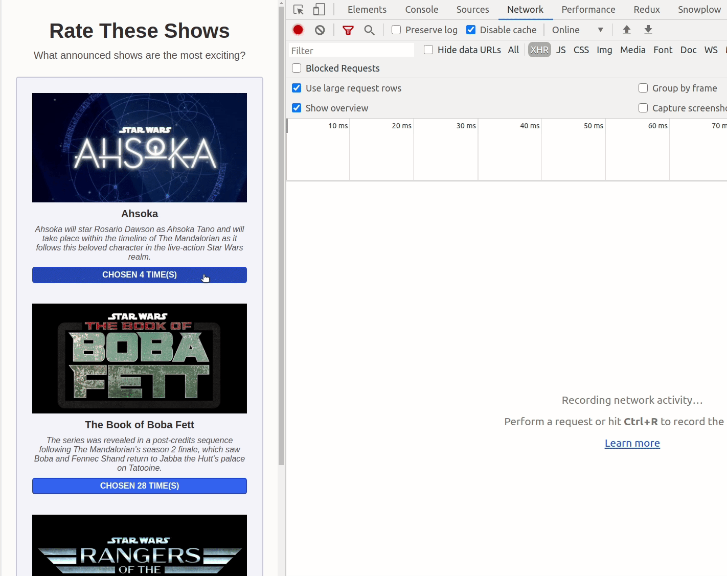This screenshot has height=576, width=727.
Task: Select the Img request type filter
Action: [604, 50]
